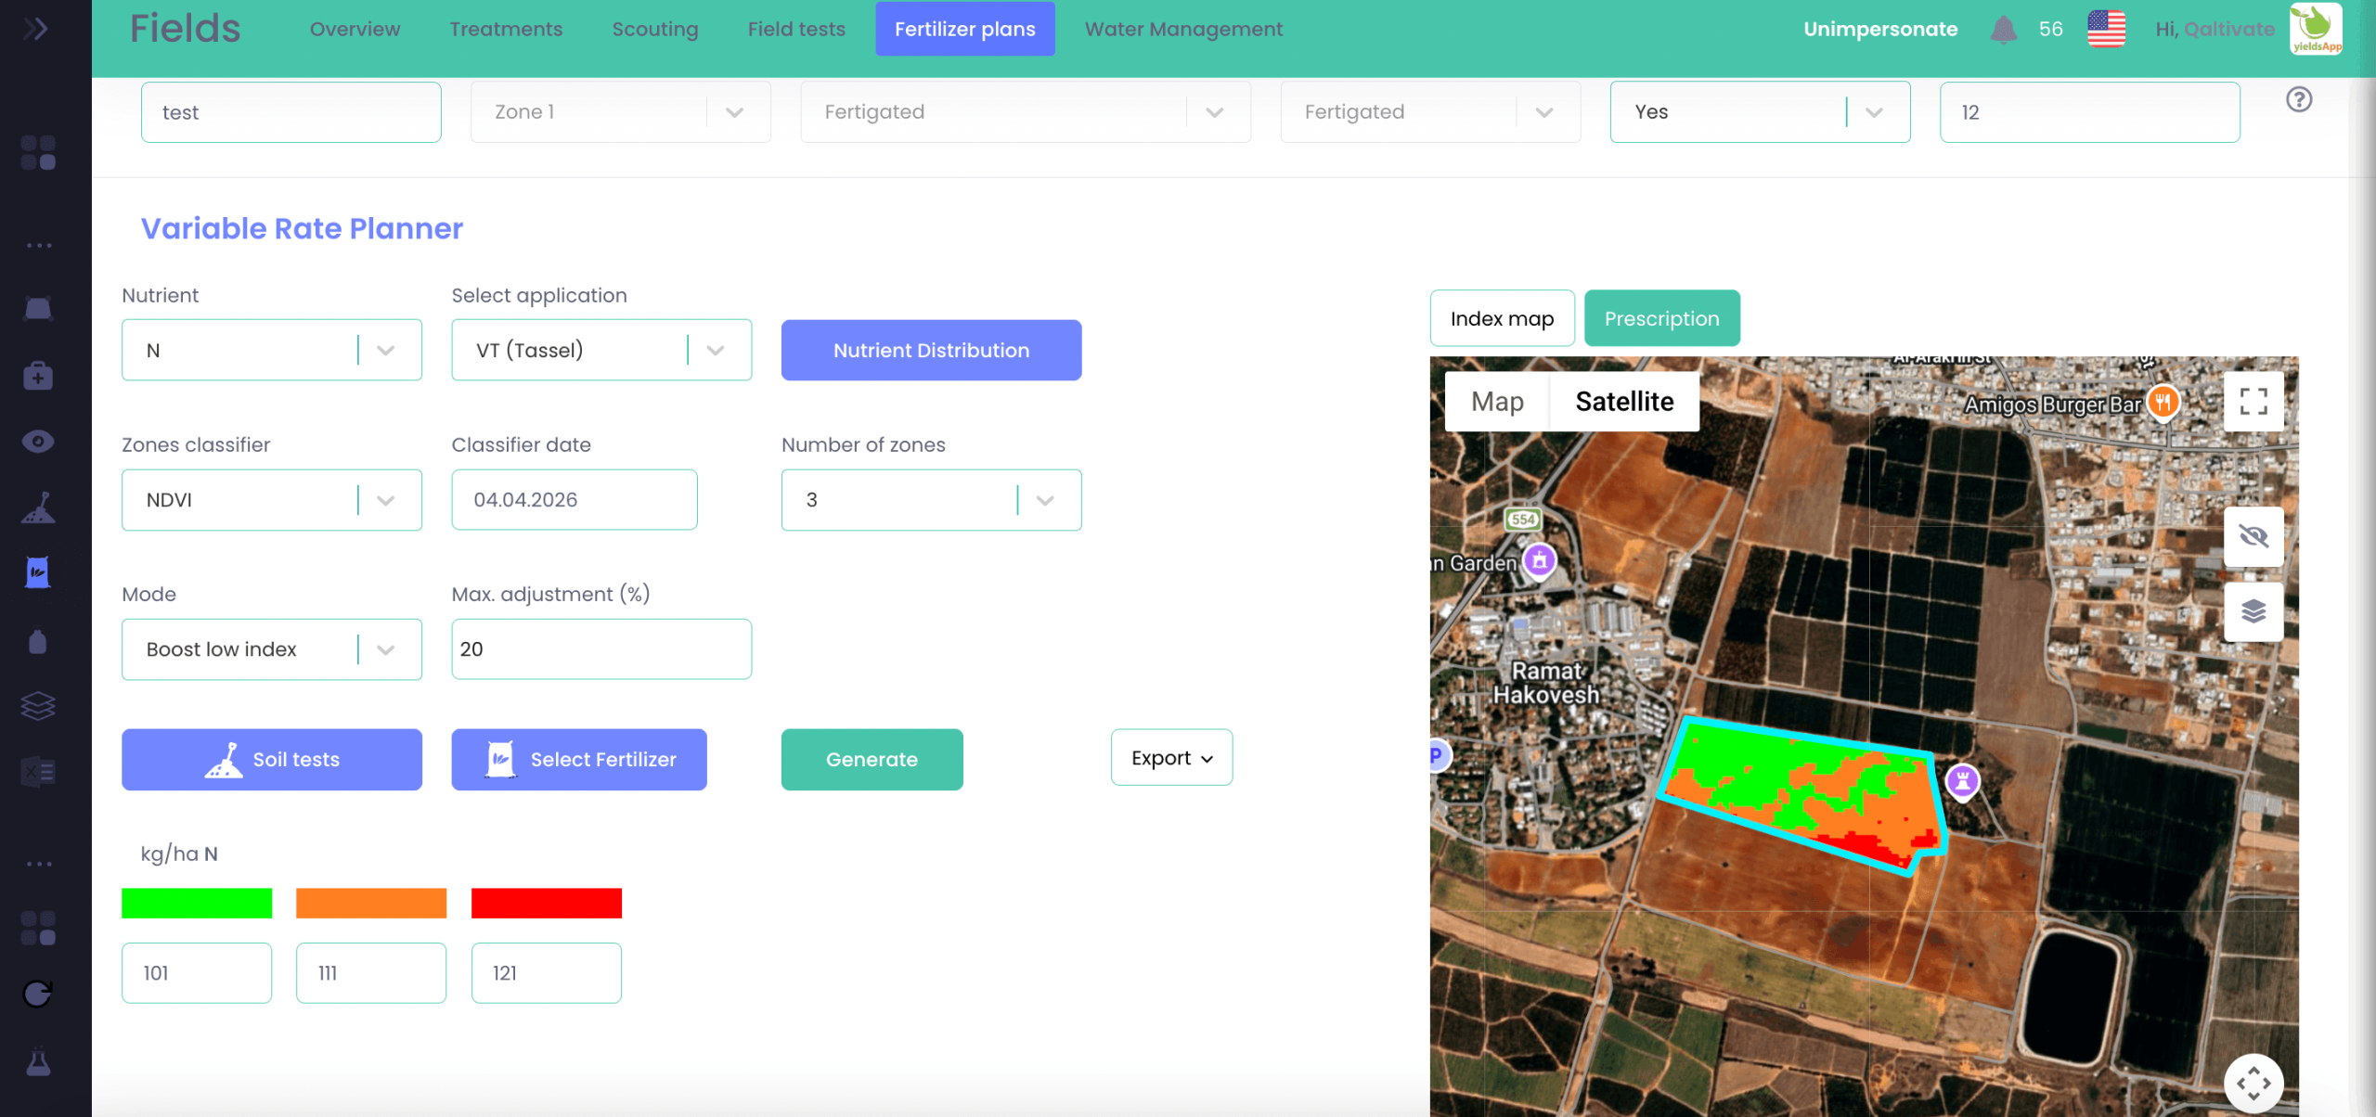Screen dimensions: 2376x1117
Task: Show the Index map layer
Action: coord(1502,318)
